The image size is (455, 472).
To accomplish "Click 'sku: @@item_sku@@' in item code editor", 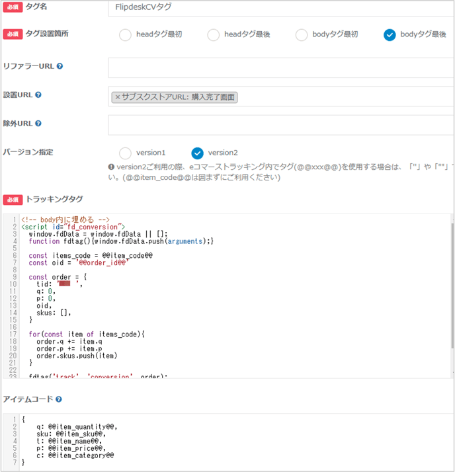I will pos(71,434).
